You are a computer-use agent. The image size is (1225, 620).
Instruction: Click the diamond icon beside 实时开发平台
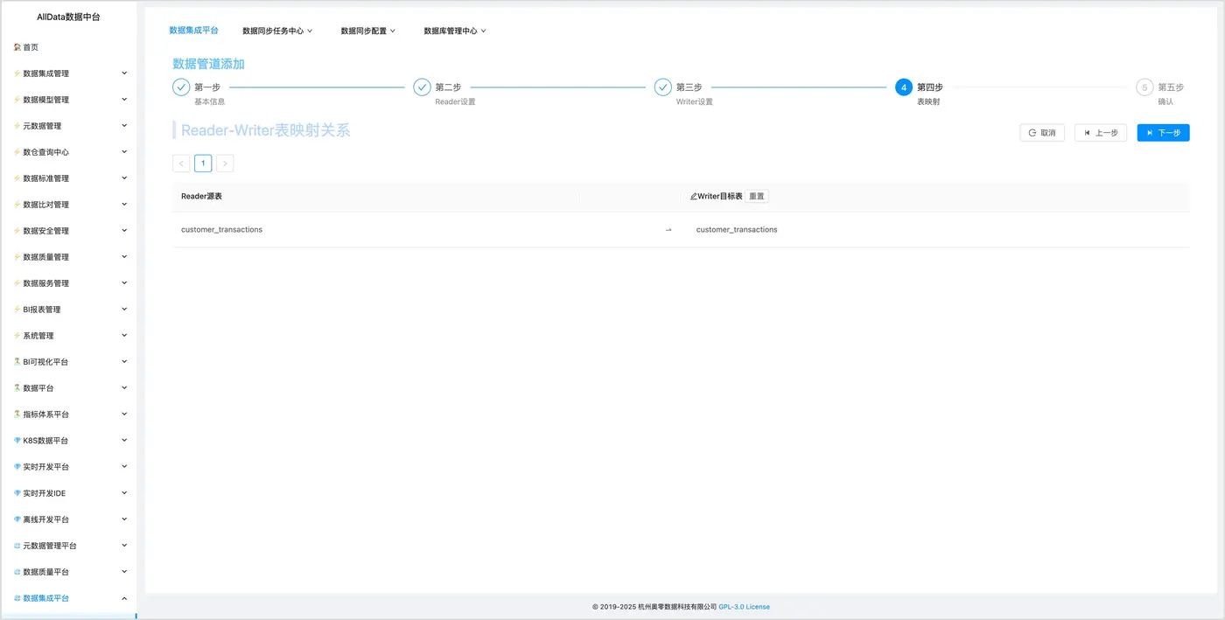(x=17, y=467)
